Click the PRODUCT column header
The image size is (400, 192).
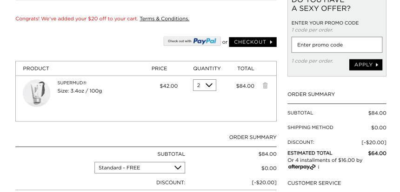(x=36, y=69)
